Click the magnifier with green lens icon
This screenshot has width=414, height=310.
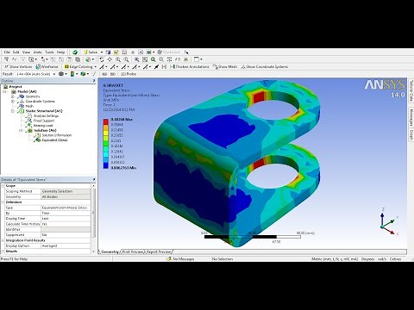tap(154, 59)
